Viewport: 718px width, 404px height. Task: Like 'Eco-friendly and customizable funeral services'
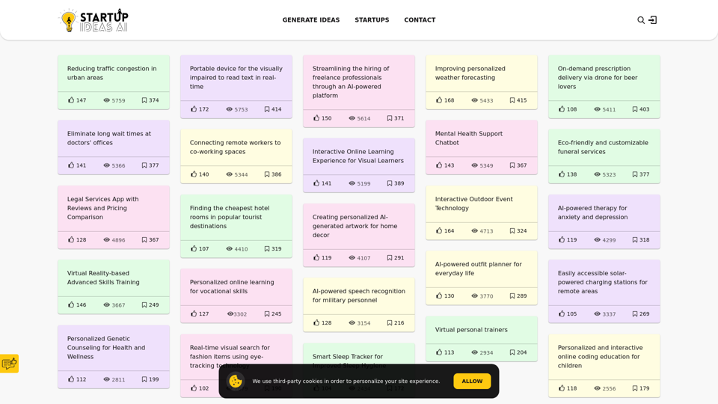562,174
